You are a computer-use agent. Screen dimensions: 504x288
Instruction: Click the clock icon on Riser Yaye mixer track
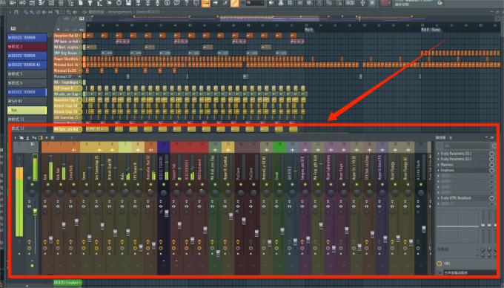(341, 249)
